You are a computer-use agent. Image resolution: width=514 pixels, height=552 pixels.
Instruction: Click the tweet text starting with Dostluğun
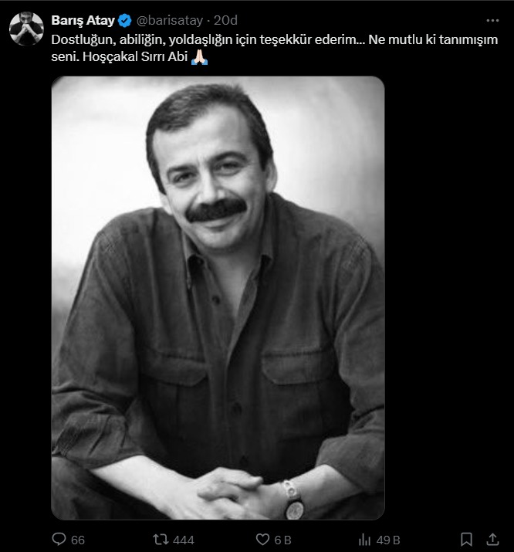point(275,48)
